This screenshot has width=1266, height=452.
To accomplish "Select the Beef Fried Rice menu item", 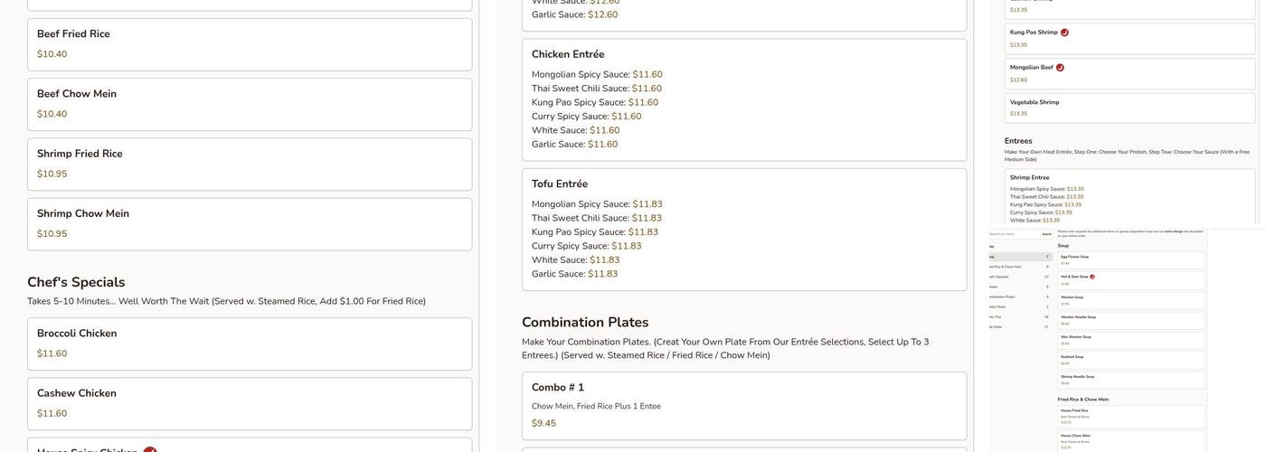I will pyautogui.click(x=250, y=44).
